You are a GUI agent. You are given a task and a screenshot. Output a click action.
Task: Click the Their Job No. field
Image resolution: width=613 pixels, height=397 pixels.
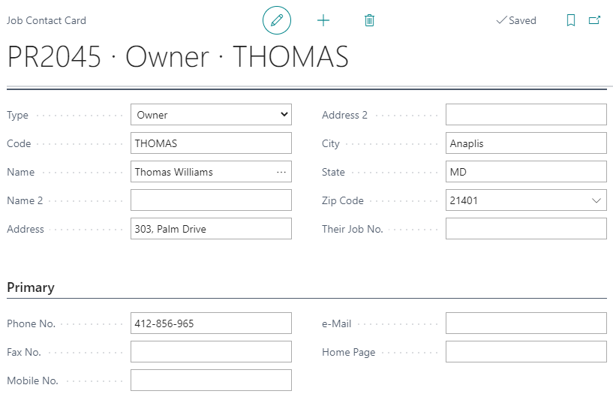tap(526, 229)
